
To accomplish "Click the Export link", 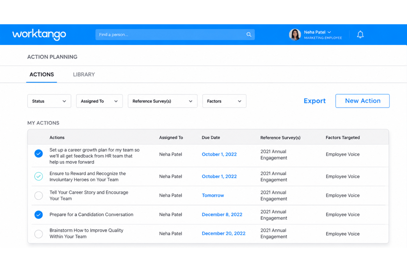I will pyautogui.click(x=315, y=101).
